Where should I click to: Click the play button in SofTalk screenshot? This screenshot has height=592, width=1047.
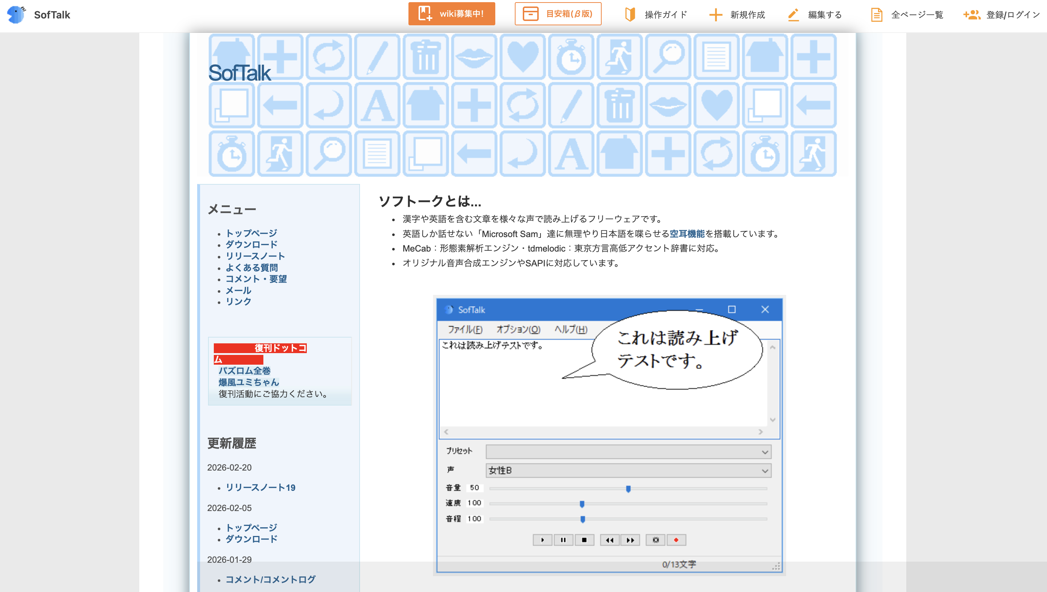542,540
